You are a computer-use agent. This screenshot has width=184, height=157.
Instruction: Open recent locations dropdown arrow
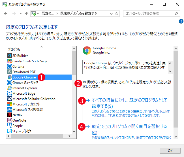tap(21, 14)
